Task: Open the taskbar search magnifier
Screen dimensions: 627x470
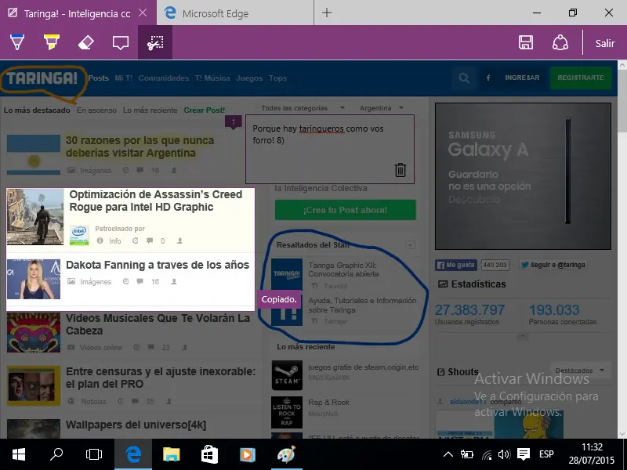Action: [56, 454]
